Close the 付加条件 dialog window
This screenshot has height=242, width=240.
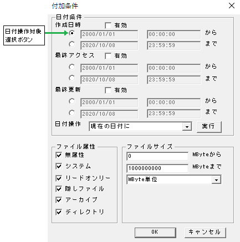coord(232,6)
